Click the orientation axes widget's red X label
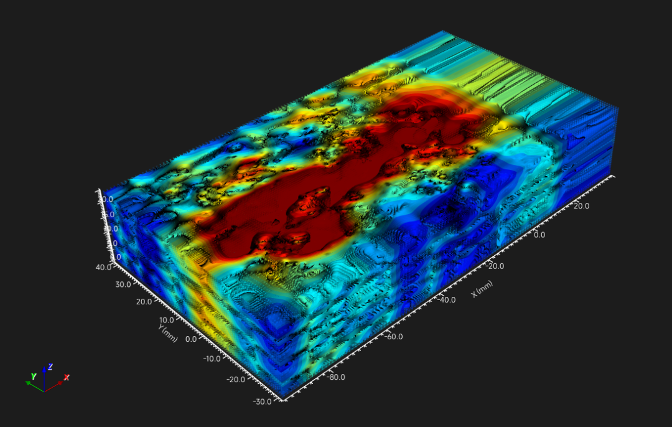672x427 pixels. pos(67,377)
